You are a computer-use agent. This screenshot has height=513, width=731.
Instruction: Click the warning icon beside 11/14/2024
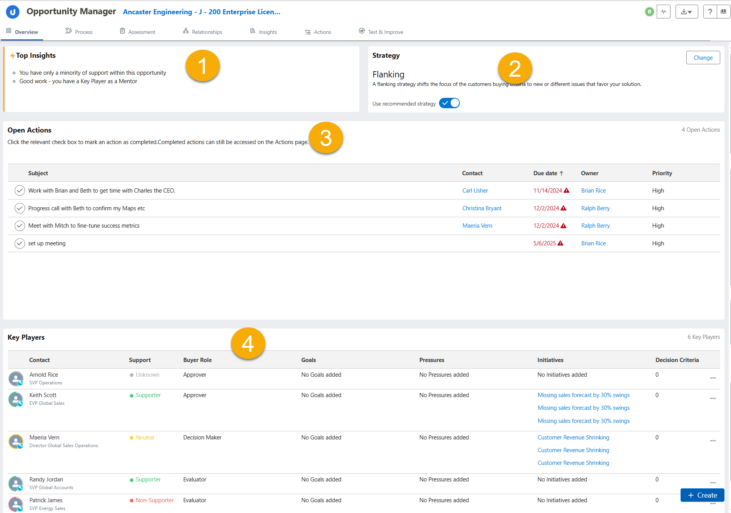point(567,191)
